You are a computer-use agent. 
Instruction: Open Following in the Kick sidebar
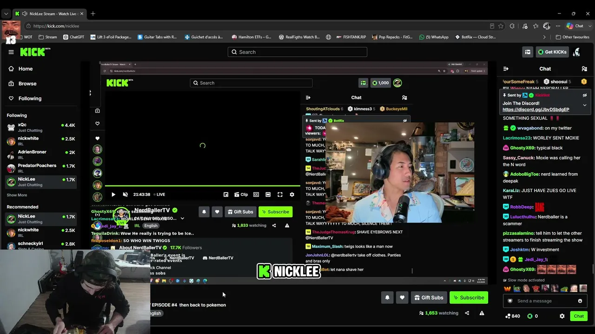click(30, 98)
